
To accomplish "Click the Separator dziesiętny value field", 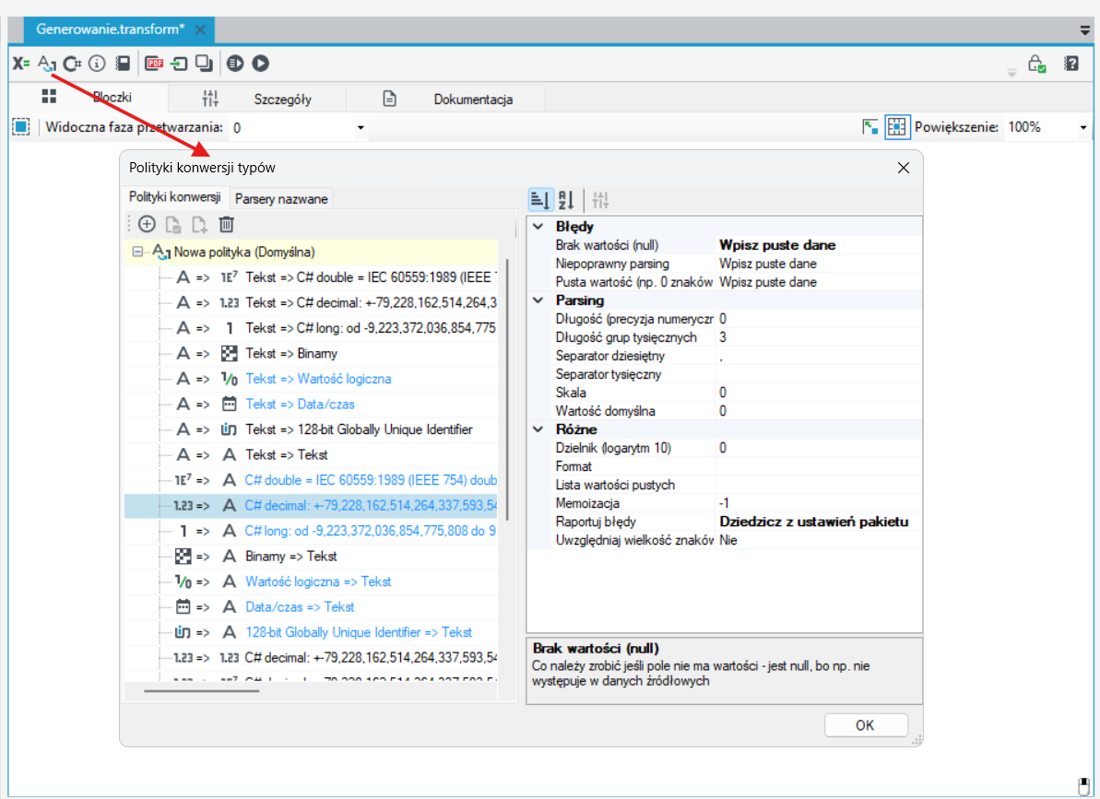I will click(x=819, y=356).
